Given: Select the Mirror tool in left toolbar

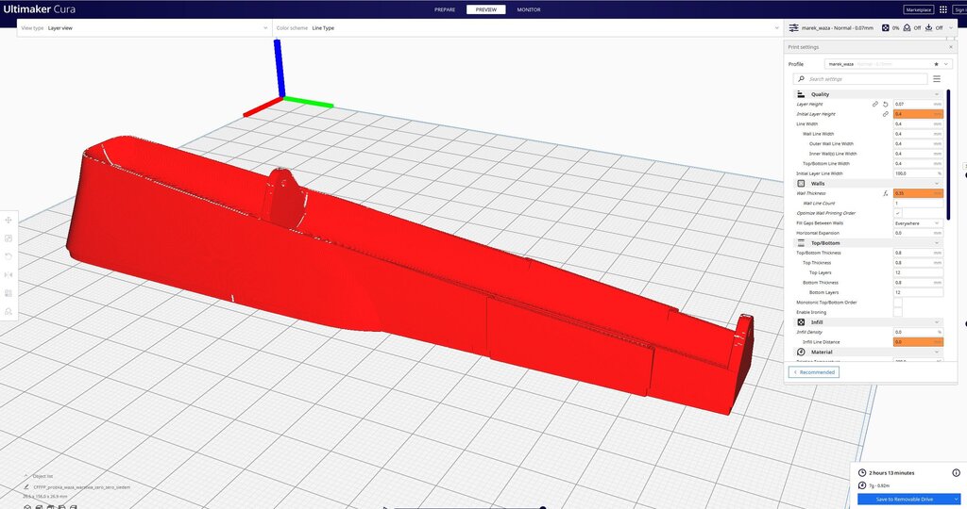Looking at the screenshot, I should point(9,273).
